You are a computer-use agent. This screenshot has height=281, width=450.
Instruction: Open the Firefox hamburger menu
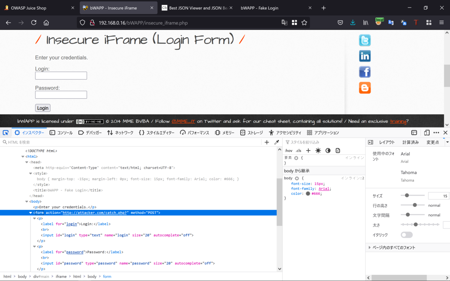pyautogui.click(x=441, y=22)
